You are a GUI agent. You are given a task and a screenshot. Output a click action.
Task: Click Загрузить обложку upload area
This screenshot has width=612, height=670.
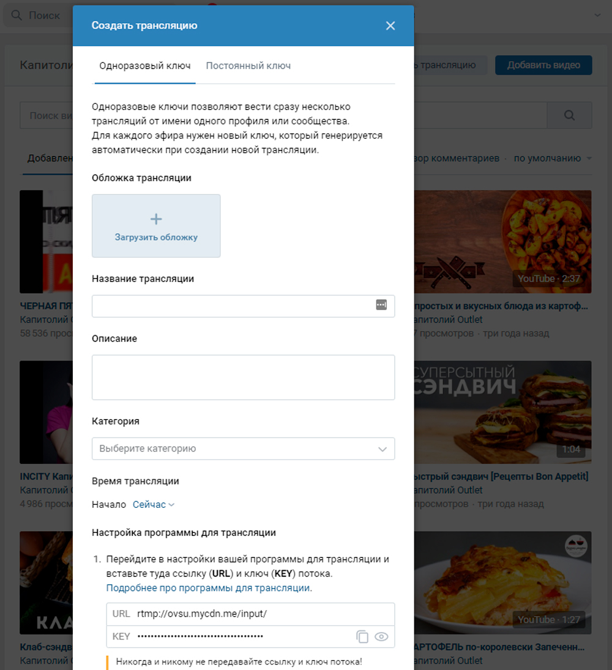coord(156,226)
